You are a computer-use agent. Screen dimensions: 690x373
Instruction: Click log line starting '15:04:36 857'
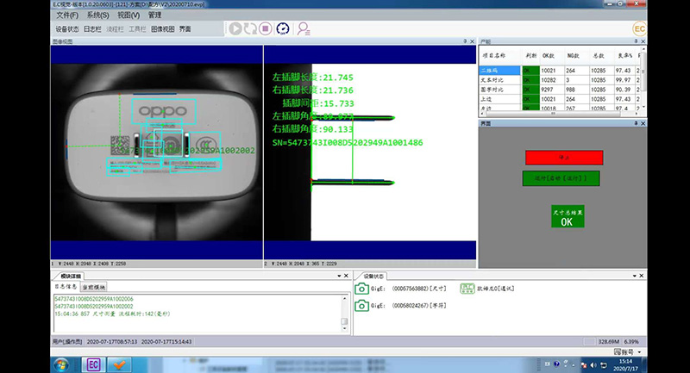112,314
